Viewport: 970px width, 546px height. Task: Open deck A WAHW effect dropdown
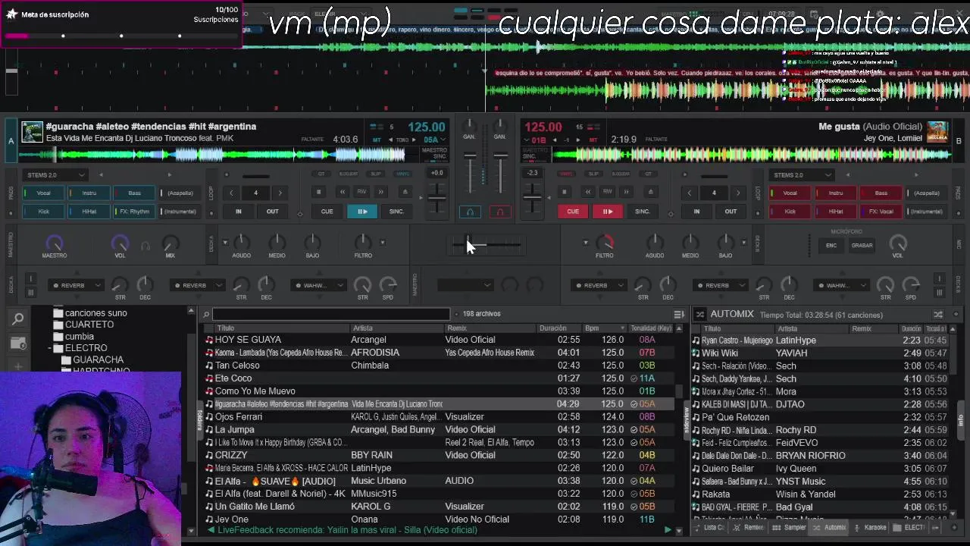tap(319, 286)
